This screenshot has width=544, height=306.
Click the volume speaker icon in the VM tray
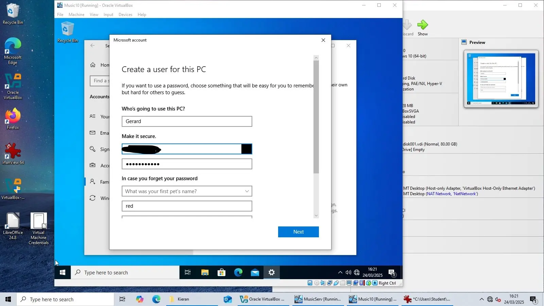348,272
